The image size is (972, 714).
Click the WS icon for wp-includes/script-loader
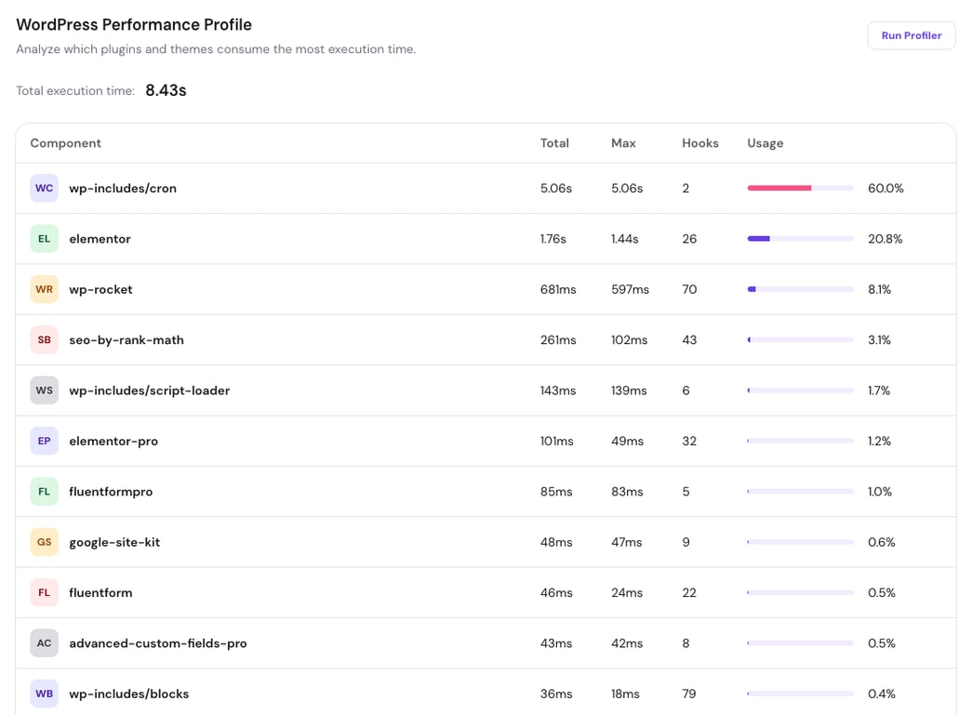click(x=44, y=390)
